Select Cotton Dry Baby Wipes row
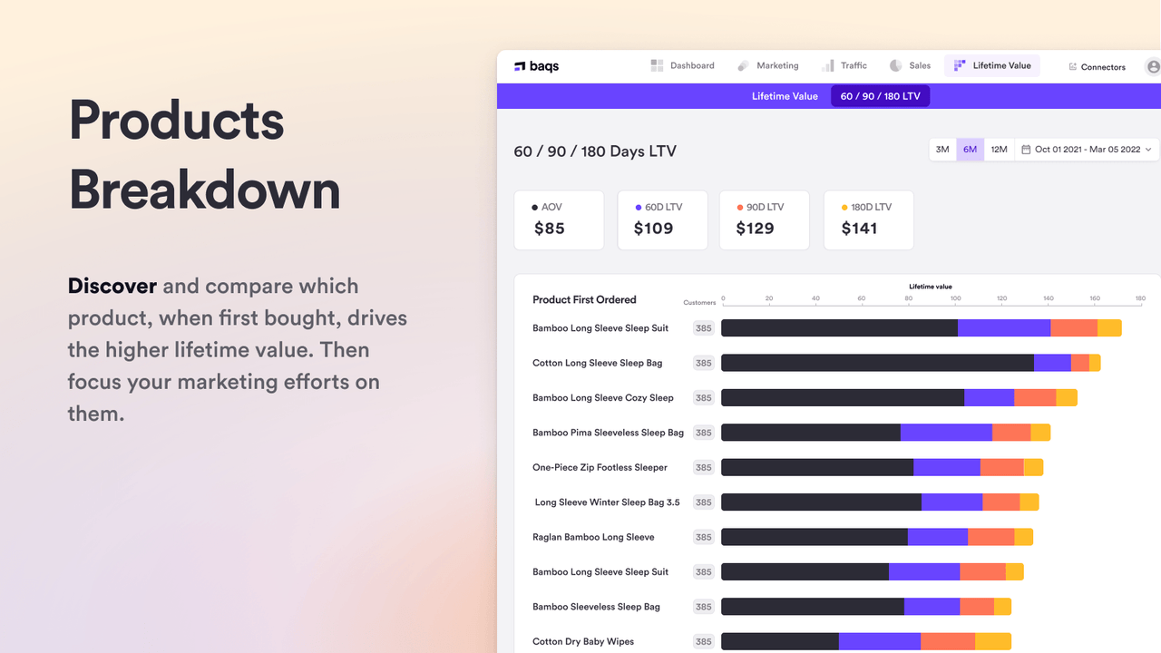The image size is (1161, 653). pyautogui.click(x=772, y=641)
